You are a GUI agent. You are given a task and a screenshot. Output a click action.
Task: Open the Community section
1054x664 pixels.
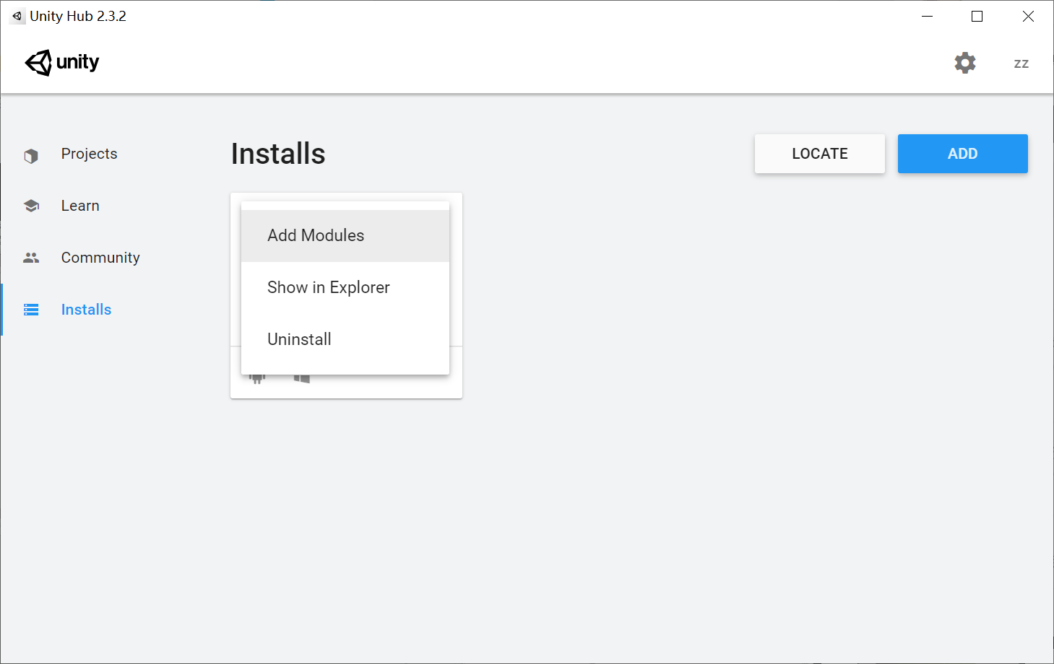point(100,257)
